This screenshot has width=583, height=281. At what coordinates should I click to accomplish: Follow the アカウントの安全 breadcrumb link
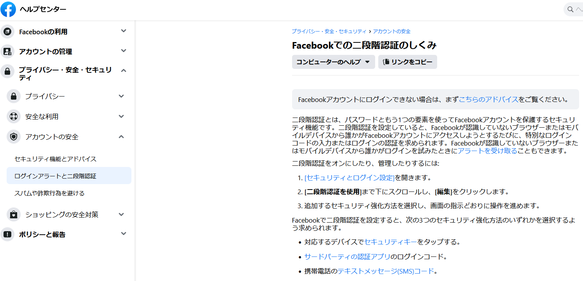click(x=392, y=32)
